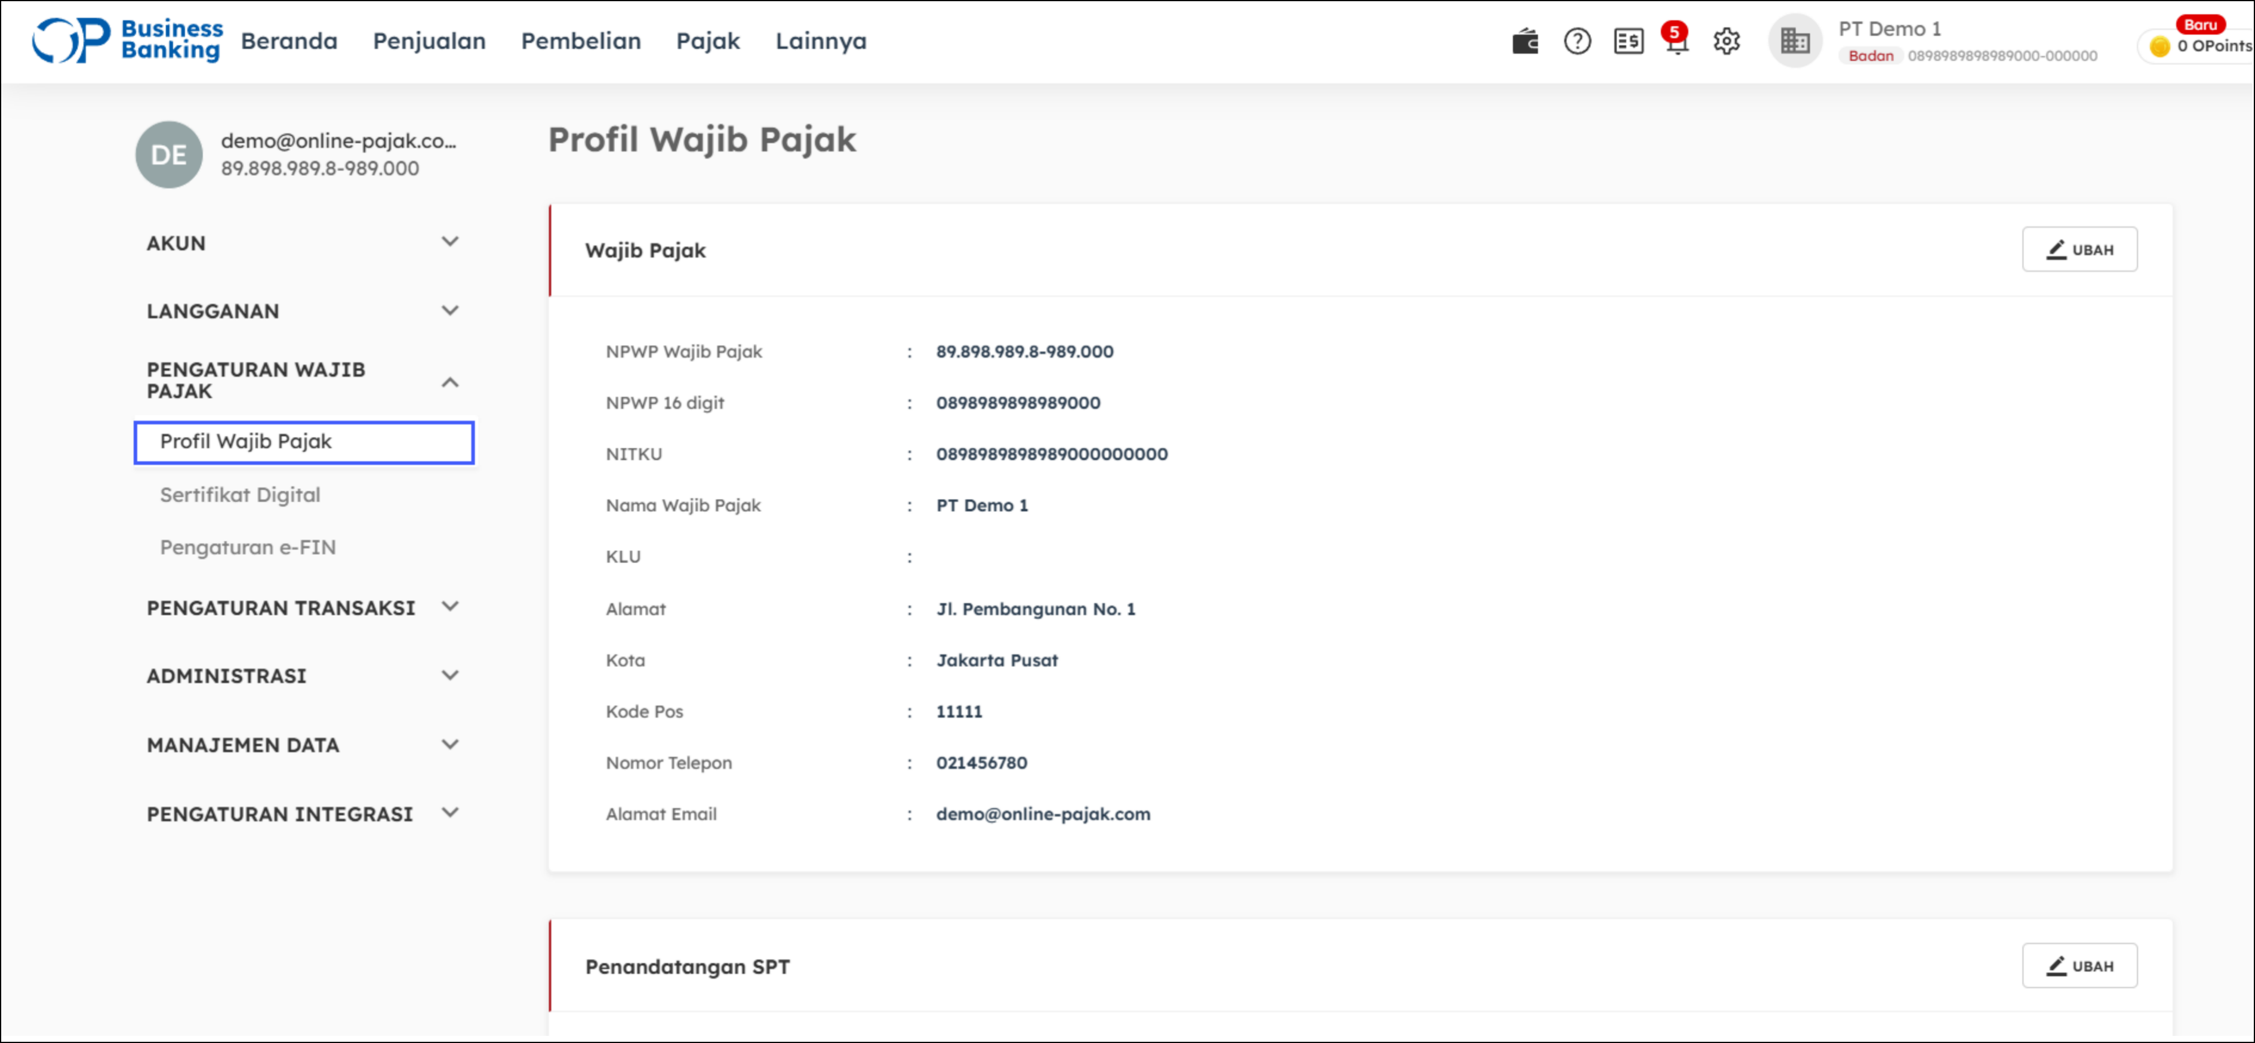Open the document list icon
The image size is (2255, 1043).
(1628, 41)
